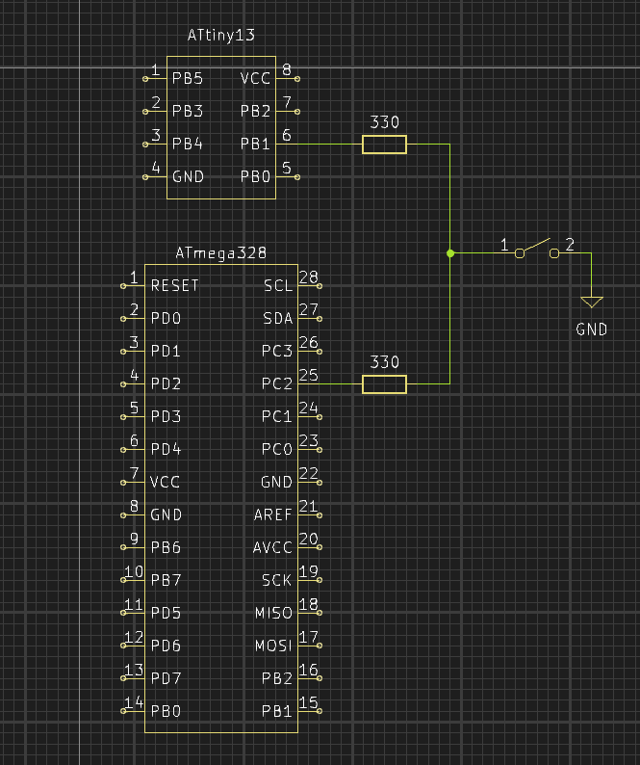Viewport: 640px width, 765px height.
Task: Click the switch pin 1 label
Action: tap(504, 245)
